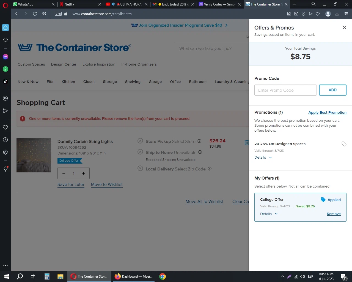
Task: Open Easy Setup menu icon
Action: [346, 14]
